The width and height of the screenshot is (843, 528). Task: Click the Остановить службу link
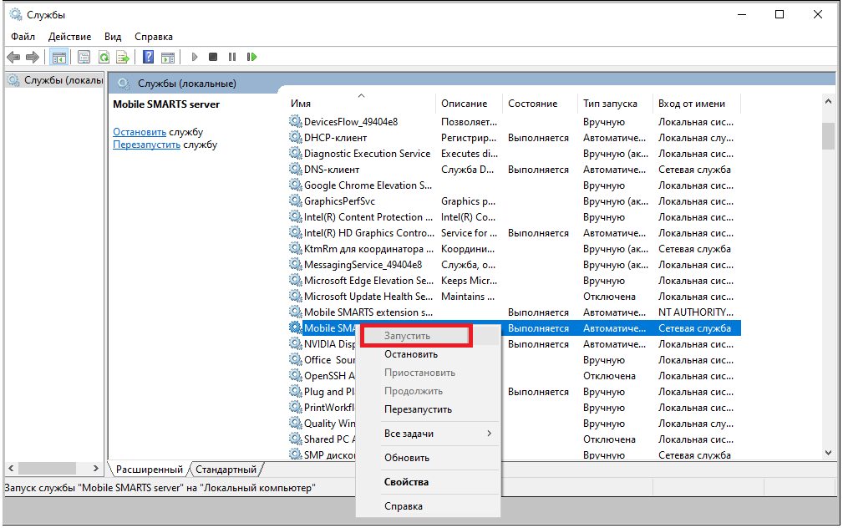140,132
